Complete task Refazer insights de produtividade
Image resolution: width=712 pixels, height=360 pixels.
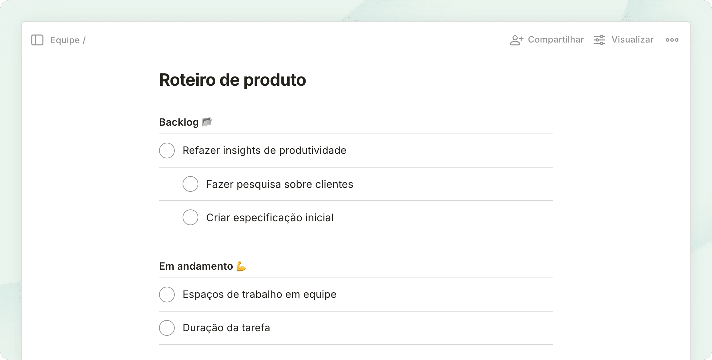(x=167, y=151)
